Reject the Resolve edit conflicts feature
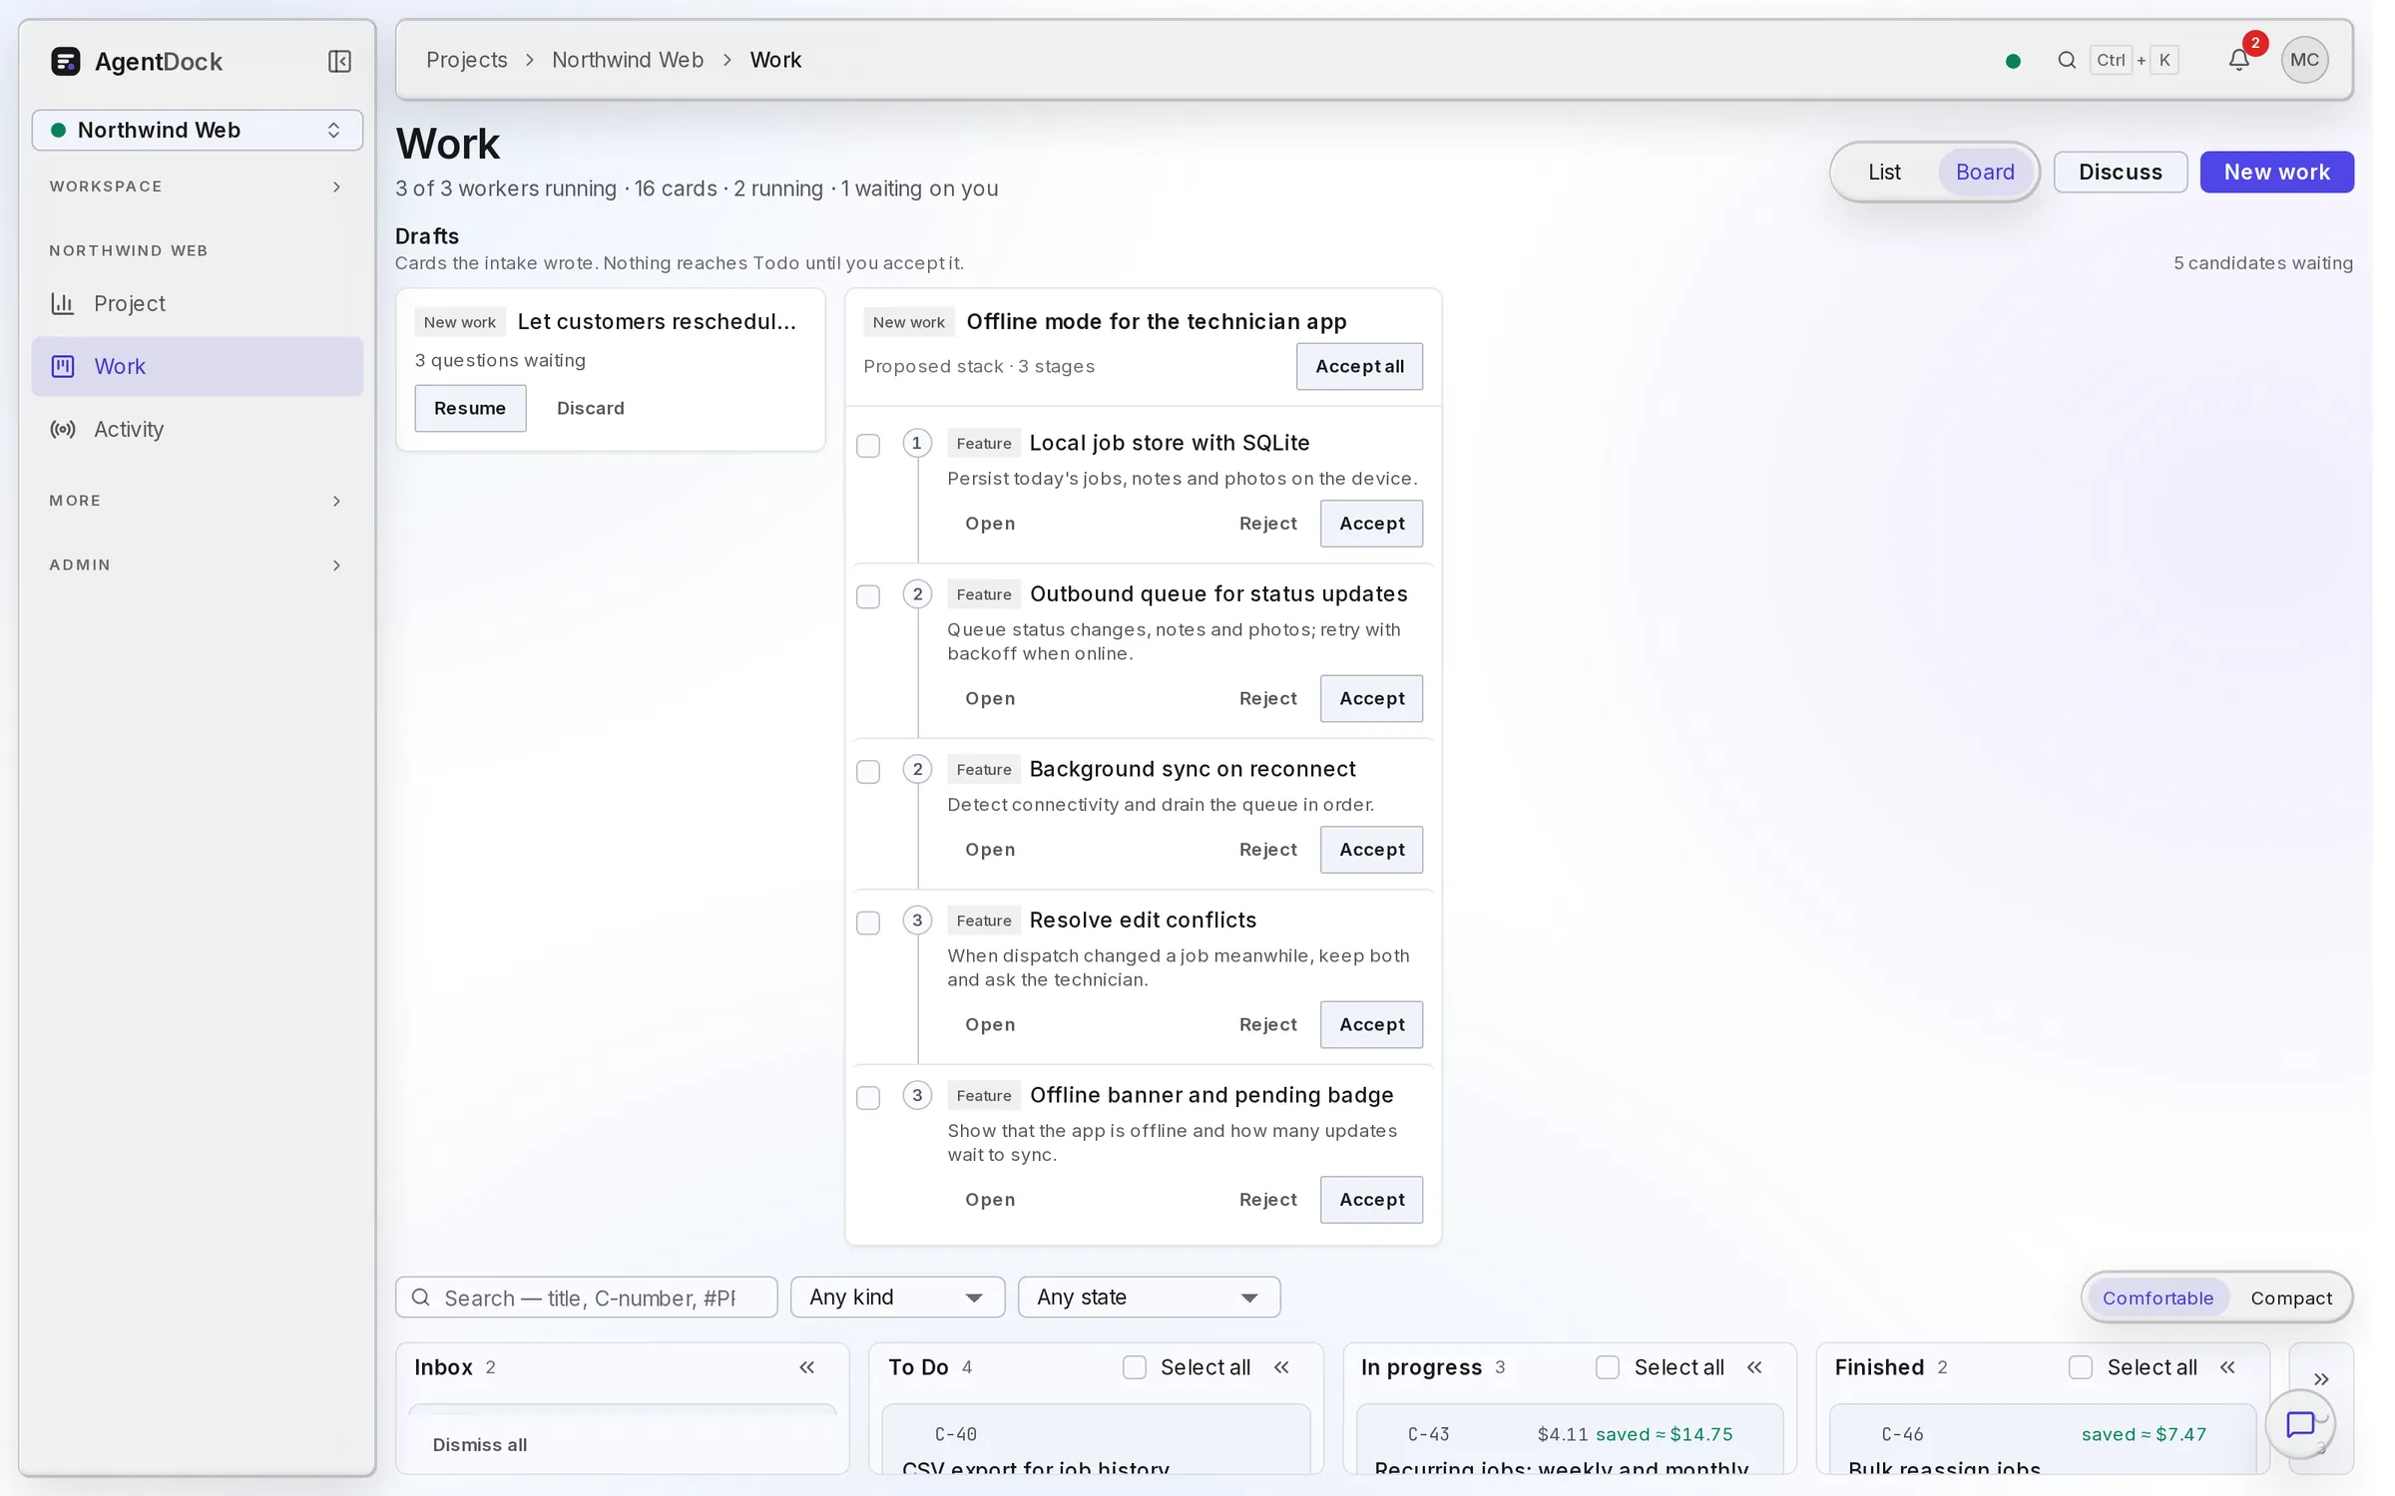The image size is (2395, 1496). (1267, 1024)
